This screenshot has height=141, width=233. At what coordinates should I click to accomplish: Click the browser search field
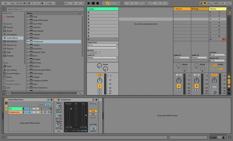click(x=45, y=9)
